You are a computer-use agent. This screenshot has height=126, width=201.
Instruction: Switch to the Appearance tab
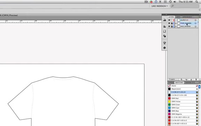187,17
